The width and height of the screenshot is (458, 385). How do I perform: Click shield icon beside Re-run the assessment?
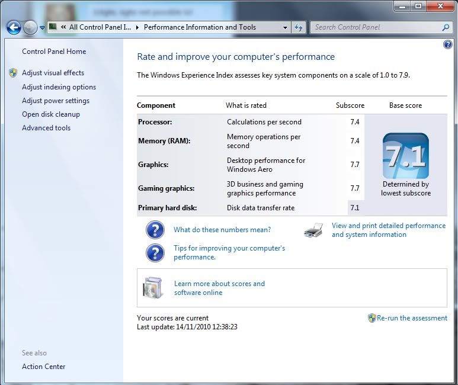click(372, 318)
